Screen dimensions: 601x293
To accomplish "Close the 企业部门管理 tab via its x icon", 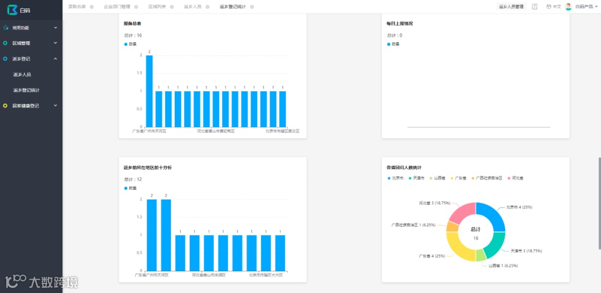I will coord(136,7).
